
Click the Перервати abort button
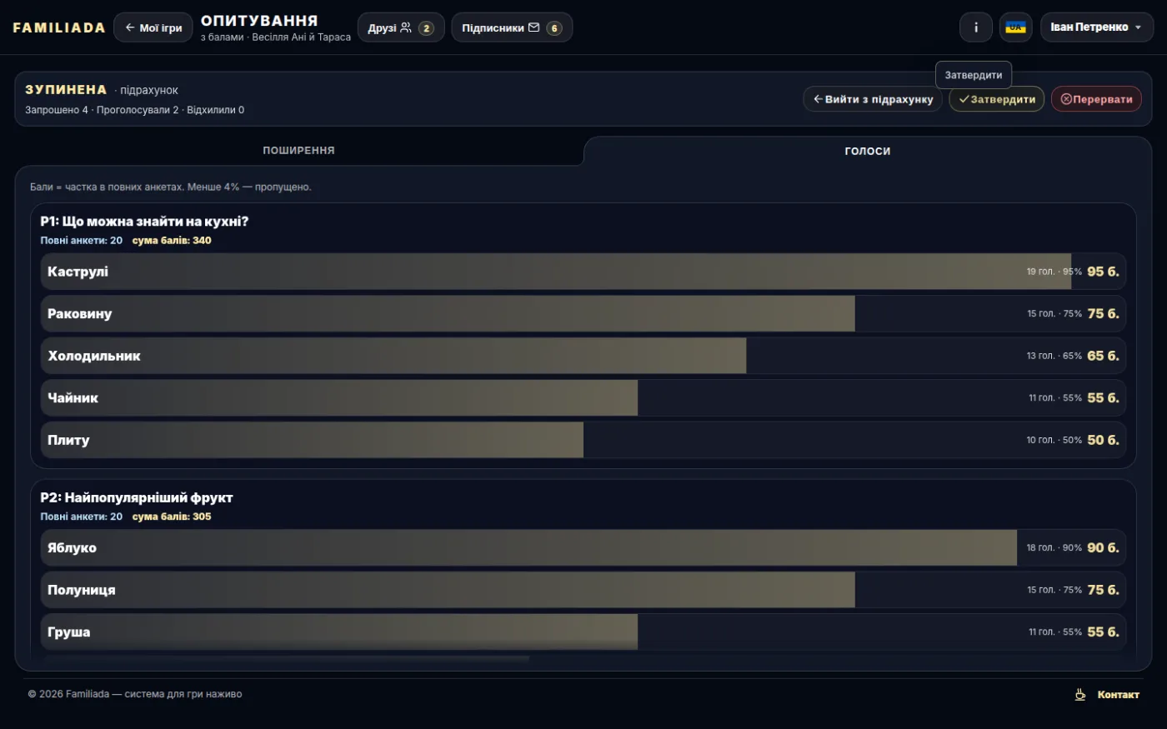point(1096,99)
